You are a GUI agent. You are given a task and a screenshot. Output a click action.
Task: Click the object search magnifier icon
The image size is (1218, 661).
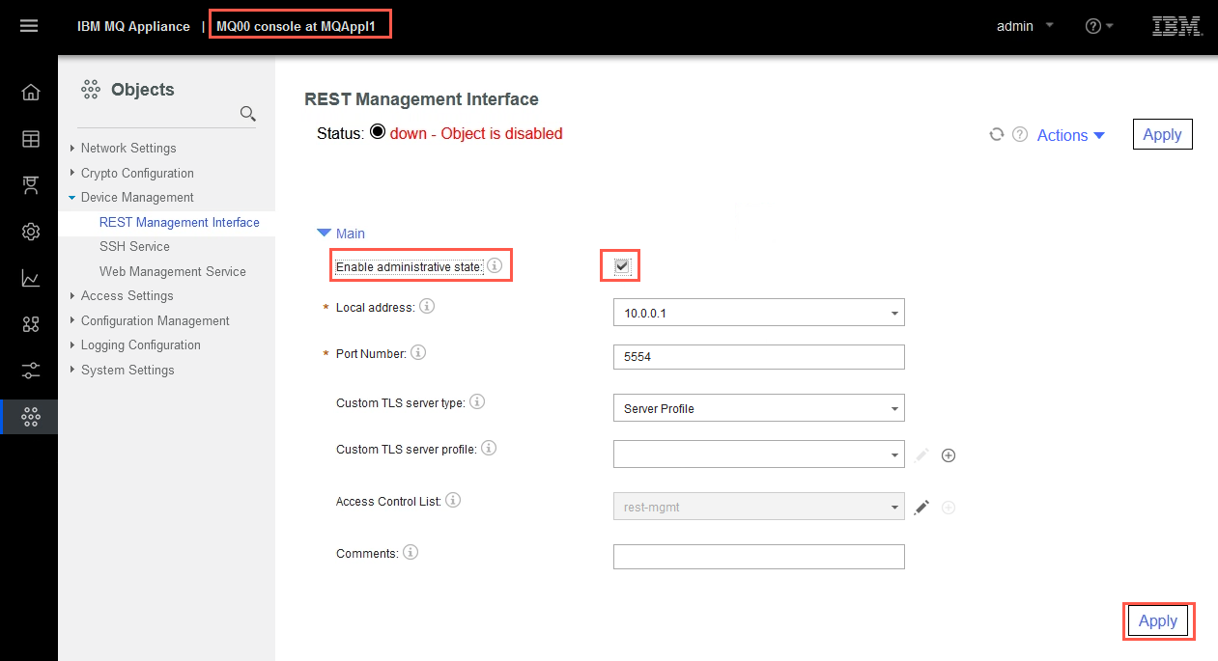(x=247, y=114)
